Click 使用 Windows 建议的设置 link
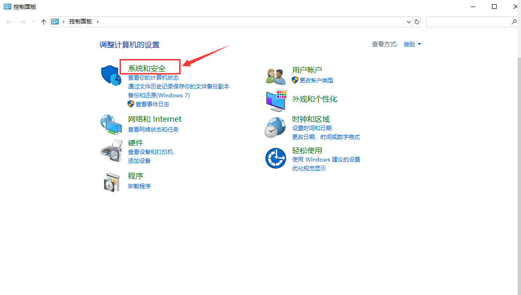The image size is (521, 295). (x=326, y=160)
